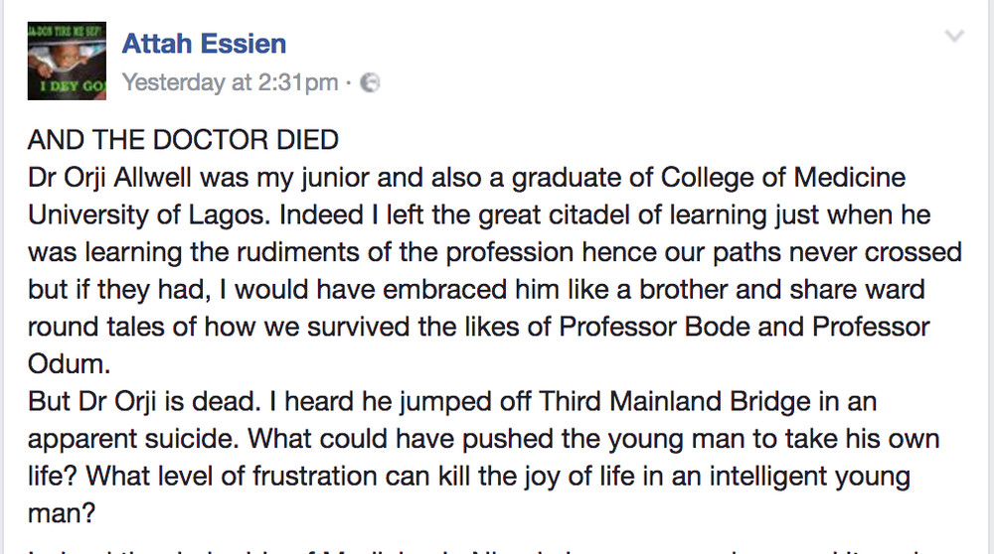Open the 'Yesterday at 2:31pm' timestamp link
The width and height of the screenshot is (994, 554).
[x=231, y=82]
